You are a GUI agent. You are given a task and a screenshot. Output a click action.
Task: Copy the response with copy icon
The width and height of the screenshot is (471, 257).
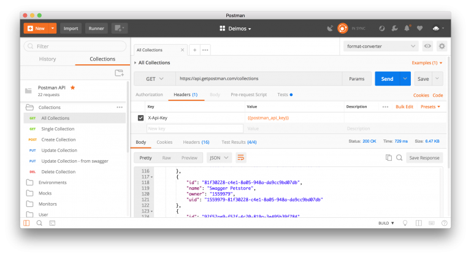tap(389, 158)
